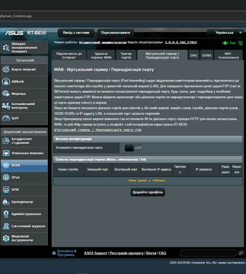Viewport: 246px width, 274px height.
Task: Click the Батьківський контроль family icon
Action: [6, 106]
